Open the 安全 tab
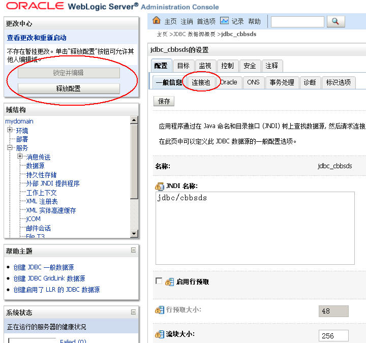366x343 pixels. point(250,66)
